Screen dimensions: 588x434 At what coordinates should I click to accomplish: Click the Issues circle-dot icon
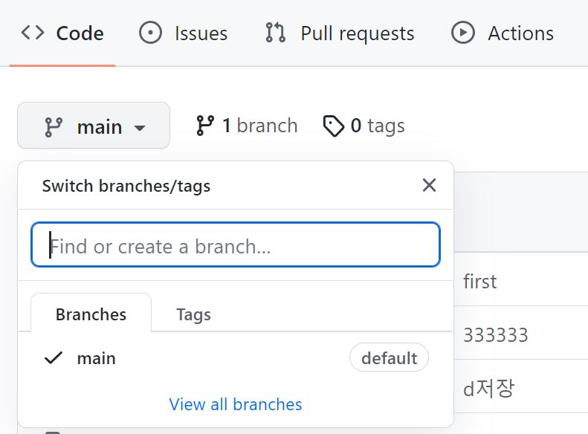click(x=150, y=33)
